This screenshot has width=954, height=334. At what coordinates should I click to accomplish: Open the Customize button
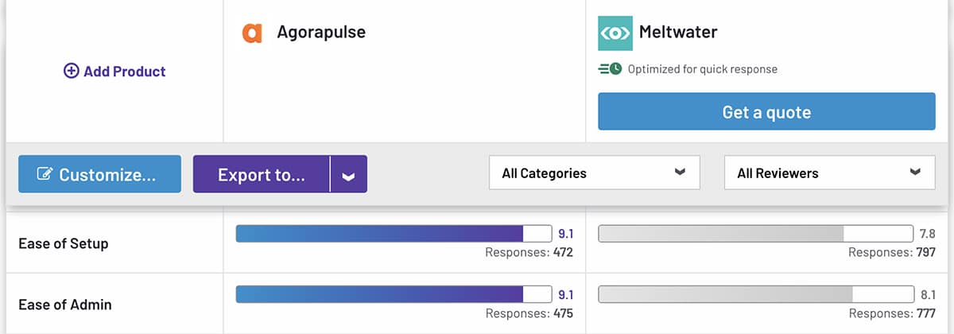click(99, 174)
